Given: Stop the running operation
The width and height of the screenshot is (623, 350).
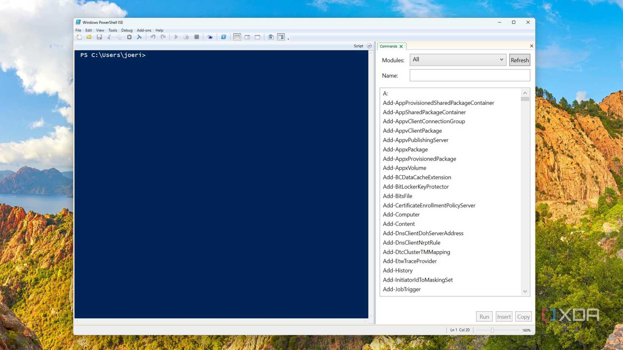Looking at the screenshot, I should [197, 37].
